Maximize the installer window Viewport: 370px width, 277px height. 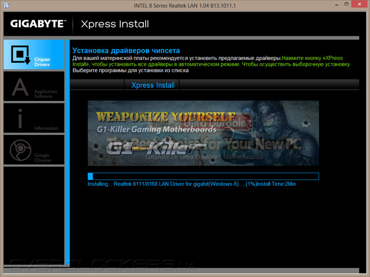[346, 5]
